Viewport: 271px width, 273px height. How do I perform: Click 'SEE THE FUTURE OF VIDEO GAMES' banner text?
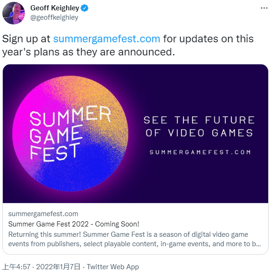point(199,126)
